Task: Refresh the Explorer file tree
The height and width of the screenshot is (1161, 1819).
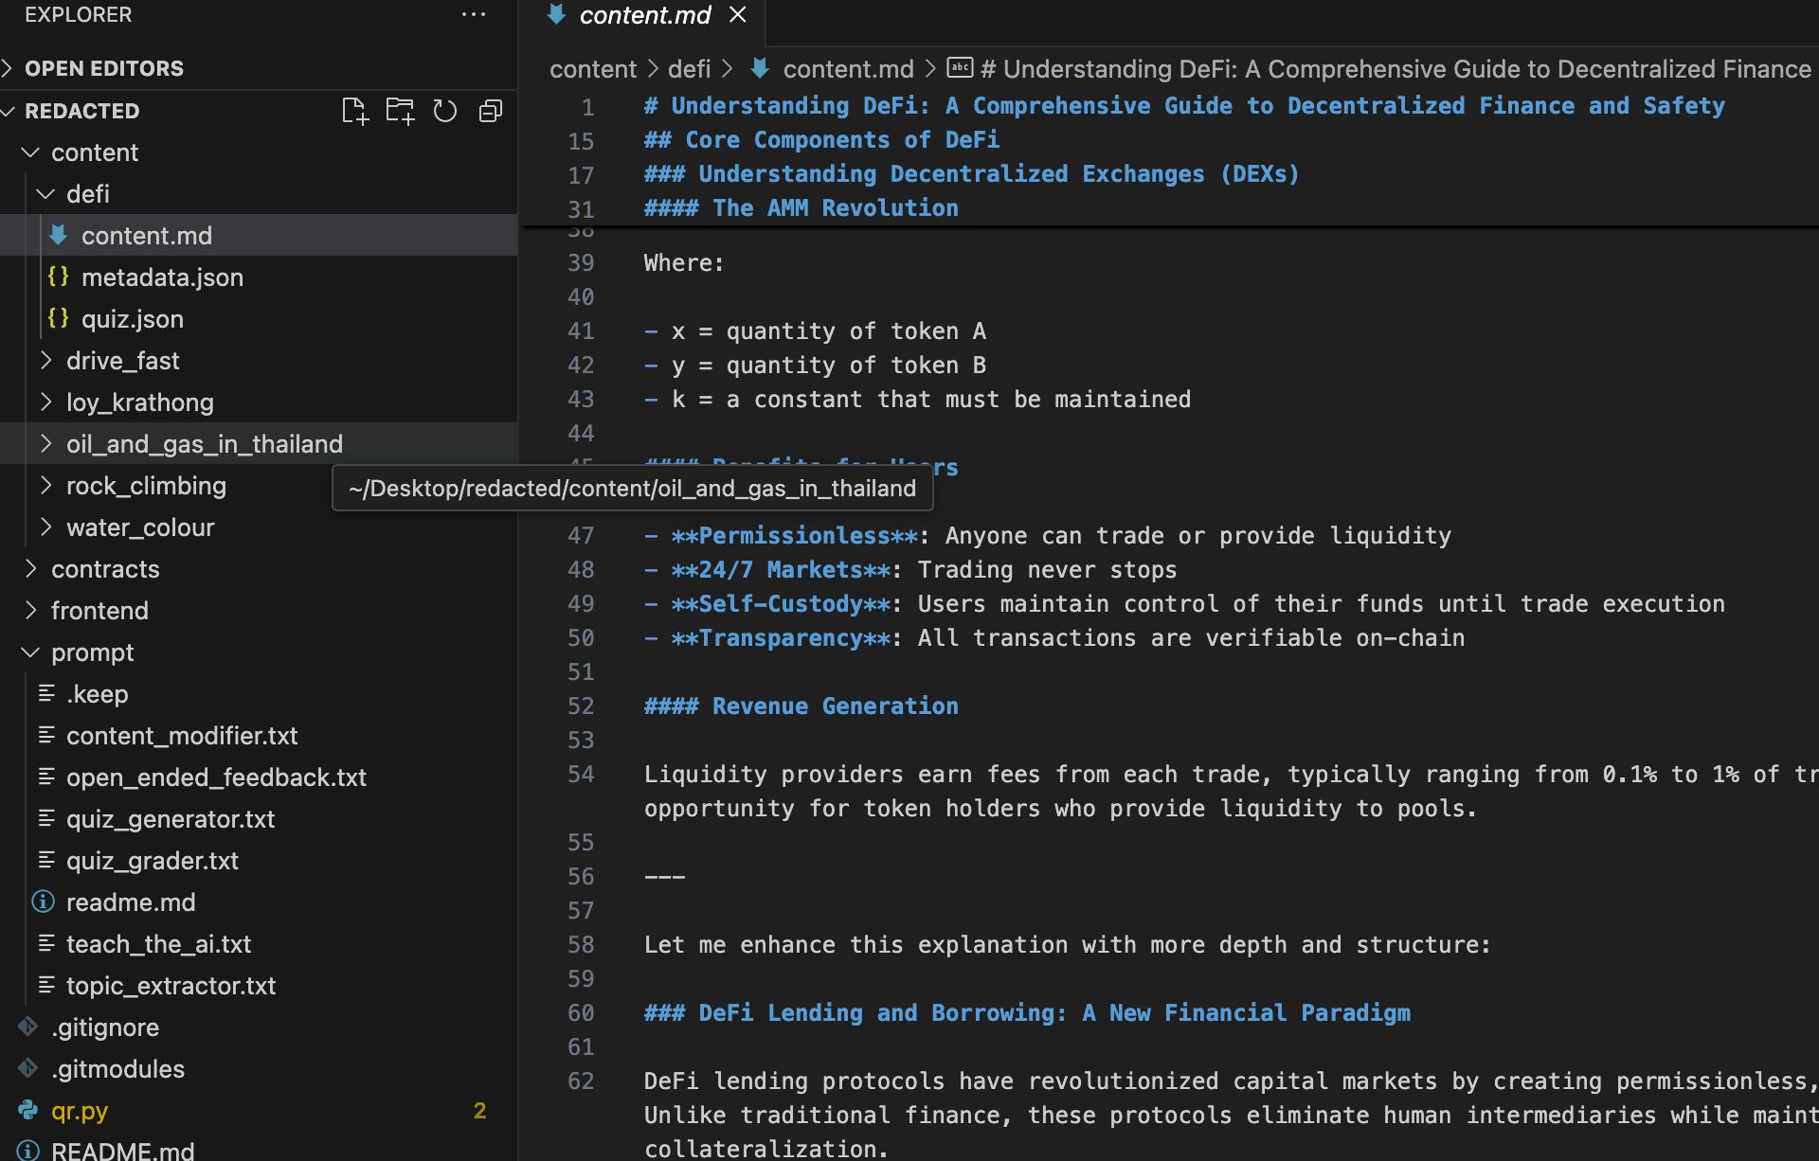Action: point(445,111)
